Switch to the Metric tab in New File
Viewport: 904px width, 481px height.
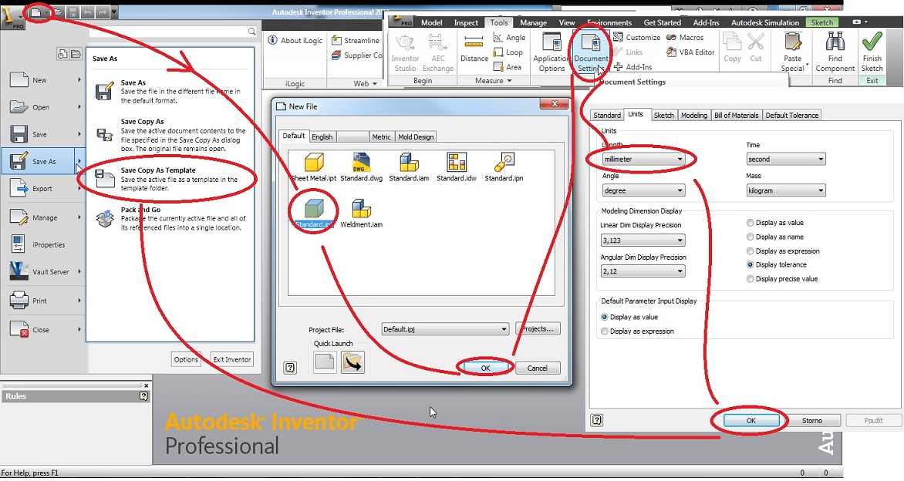click(x=381, y=136)
